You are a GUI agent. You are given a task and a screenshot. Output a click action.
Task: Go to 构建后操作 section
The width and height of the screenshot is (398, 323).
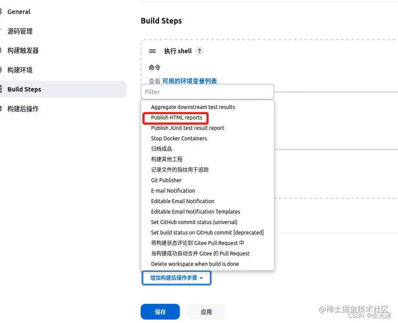[x=23, y=109]
